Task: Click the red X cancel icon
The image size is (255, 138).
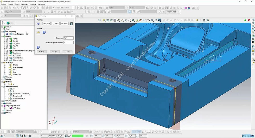Action: [249, 20]
